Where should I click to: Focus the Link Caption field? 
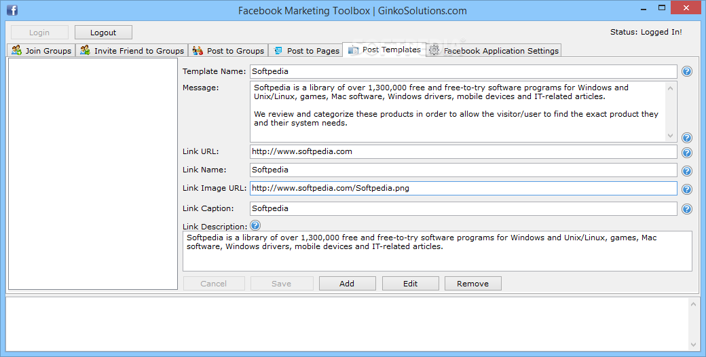[x=463, y=208]
